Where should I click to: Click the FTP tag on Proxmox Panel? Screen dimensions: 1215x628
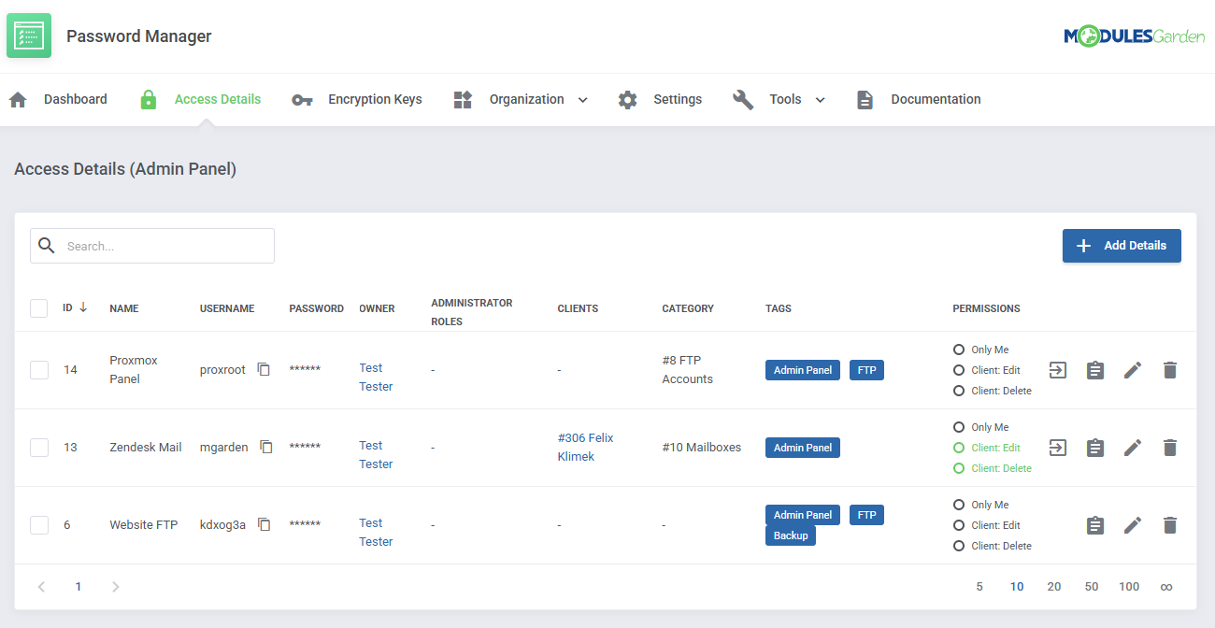866,370
